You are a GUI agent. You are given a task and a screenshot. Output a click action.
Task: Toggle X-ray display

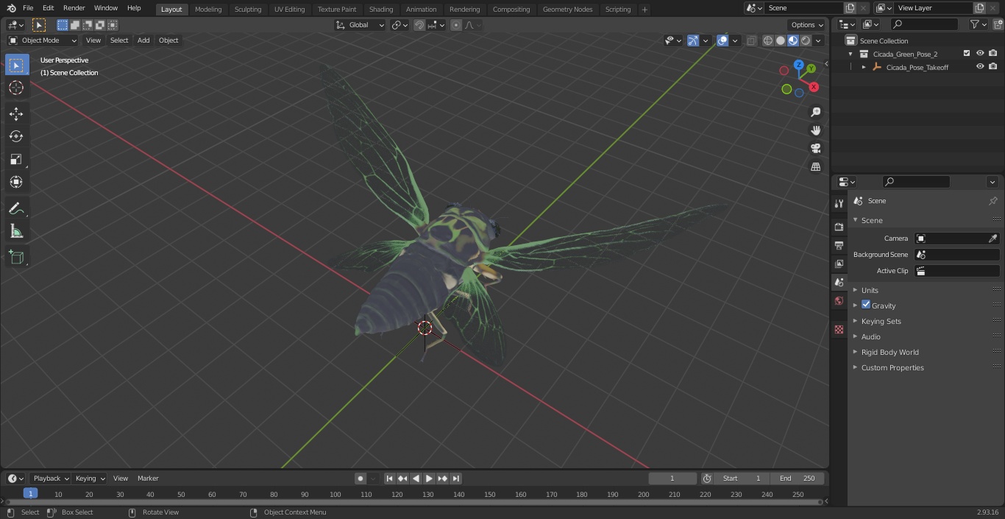751,40
